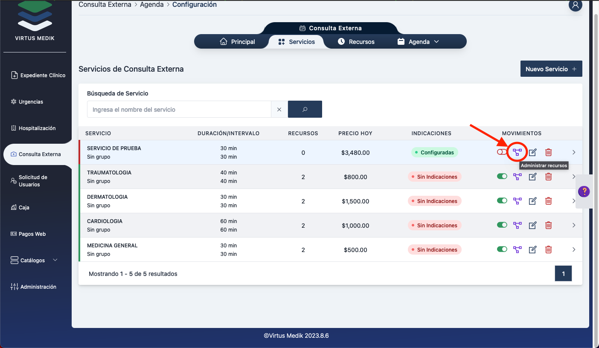Switch to the Recursos tab

(x=356, y=42)
